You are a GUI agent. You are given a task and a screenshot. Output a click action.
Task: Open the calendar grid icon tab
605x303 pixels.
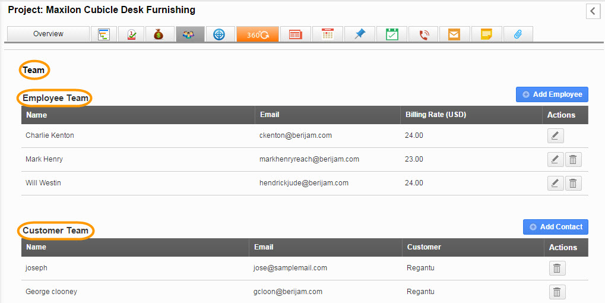[327, 34]
